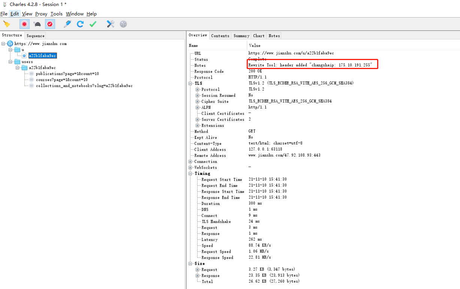The image size is (460, 289).
Task: Select the collections_and_notebooks?slug=a22b1faba9ec request
Action: 84,86
